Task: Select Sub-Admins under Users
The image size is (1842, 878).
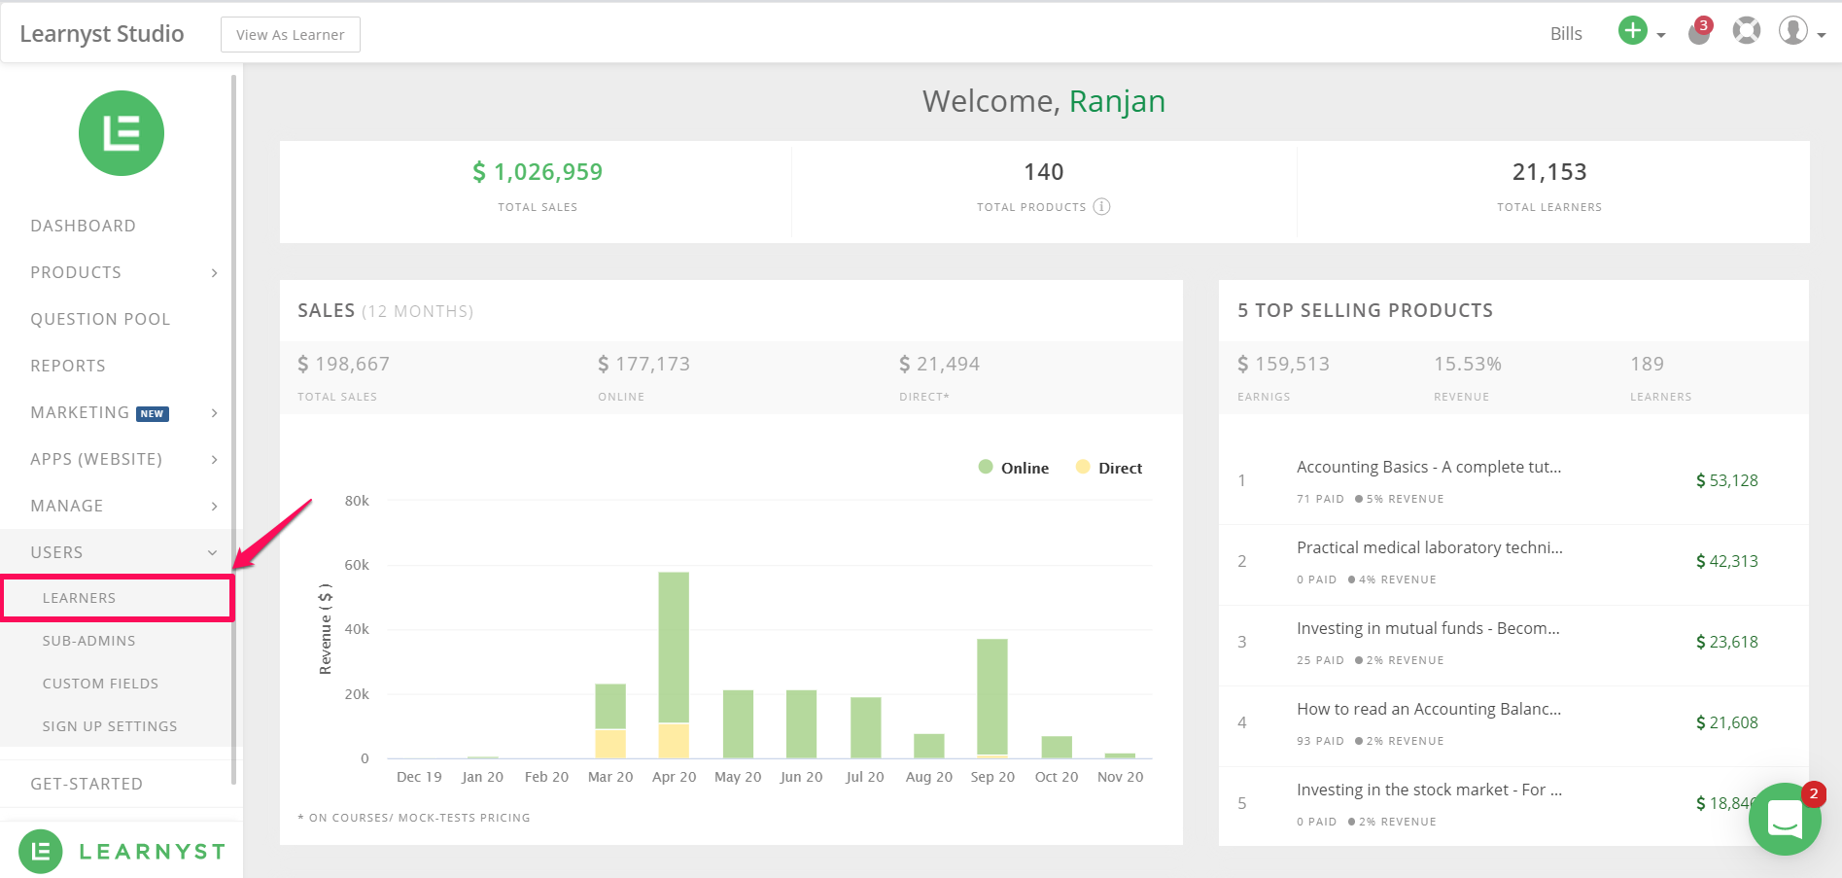Action: pyautogui.click(x=89, y=641)
